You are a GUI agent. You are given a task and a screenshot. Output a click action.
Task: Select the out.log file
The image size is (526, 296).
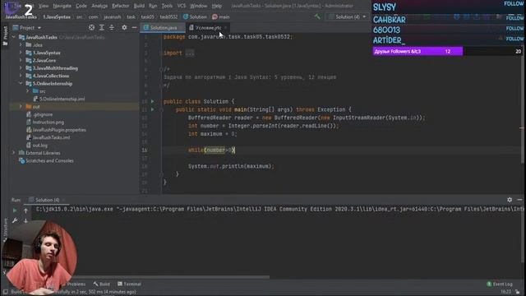[x=37, y=146]
